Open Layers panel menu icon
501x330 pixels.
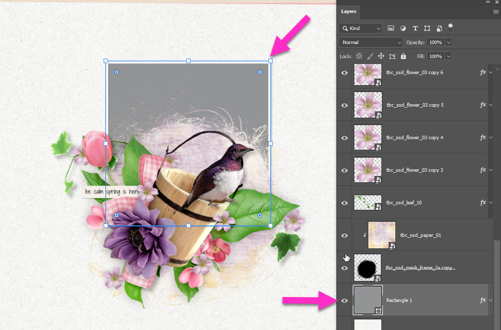495,12
